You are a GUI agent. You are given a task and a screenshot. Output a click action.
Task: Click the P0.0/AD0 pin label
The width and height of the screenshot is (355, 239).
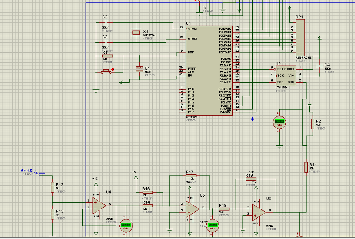225,29
